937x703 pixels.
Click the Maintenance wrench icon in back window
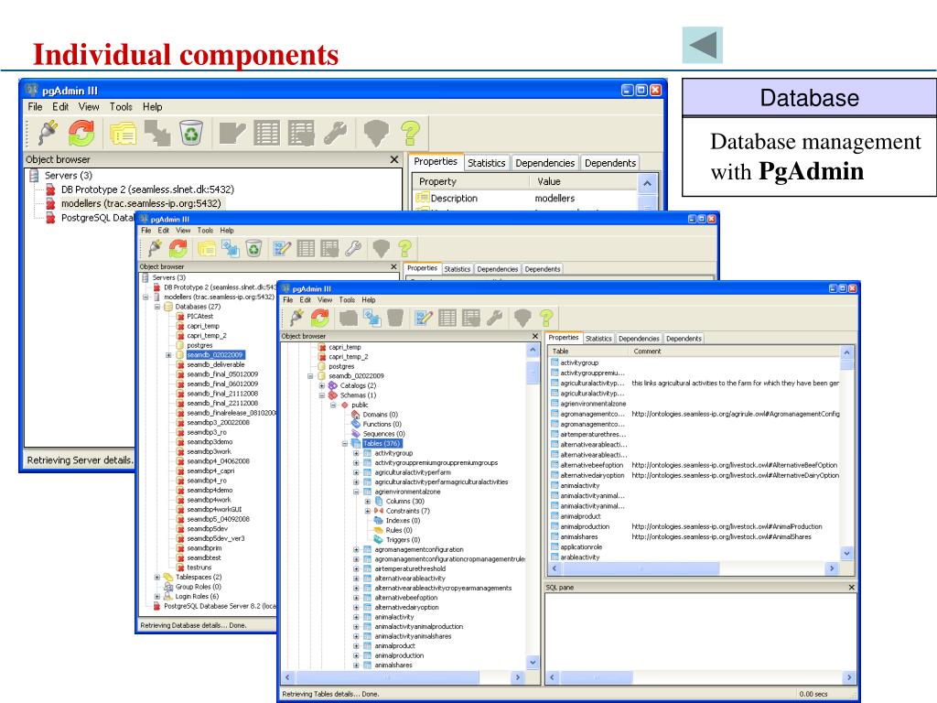335,134
